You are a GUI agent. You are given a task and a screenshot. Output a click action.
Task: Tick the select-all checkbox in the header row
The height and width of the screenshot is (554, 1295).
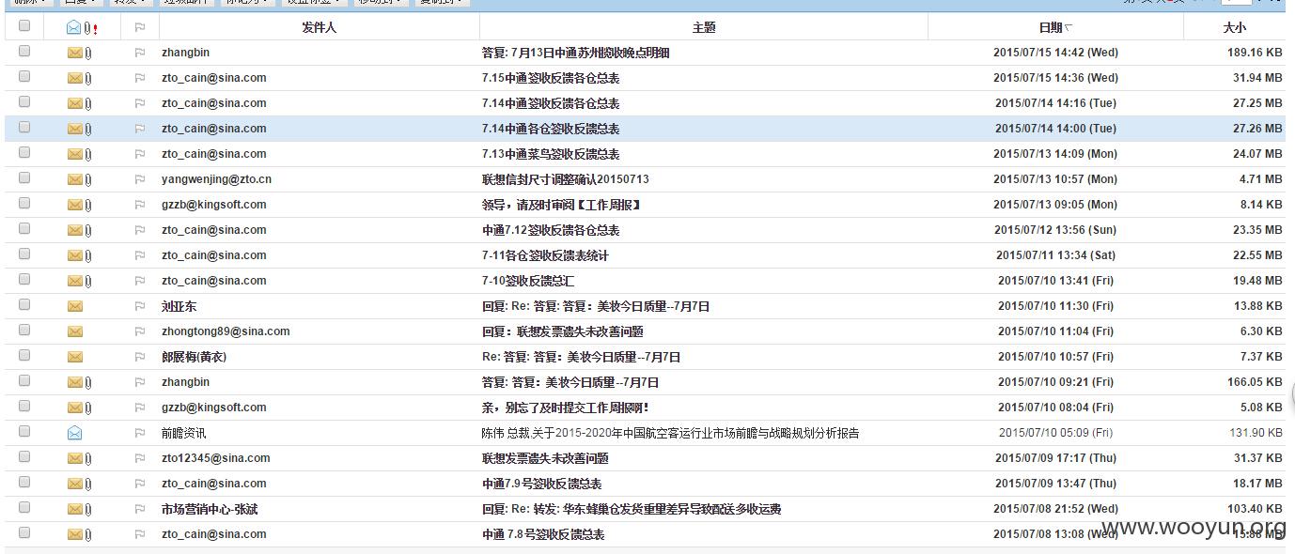[24, 26]
